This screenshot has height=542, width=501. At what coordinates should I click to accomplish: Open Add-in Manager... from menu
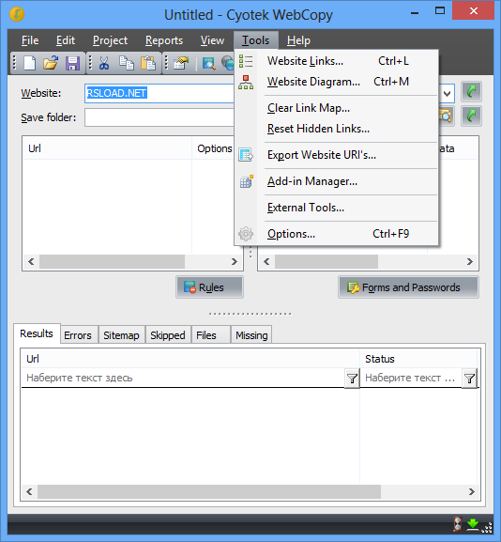pos(337,181)
